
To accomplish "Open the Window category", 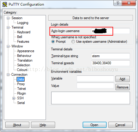I will [x=17, y=46].
